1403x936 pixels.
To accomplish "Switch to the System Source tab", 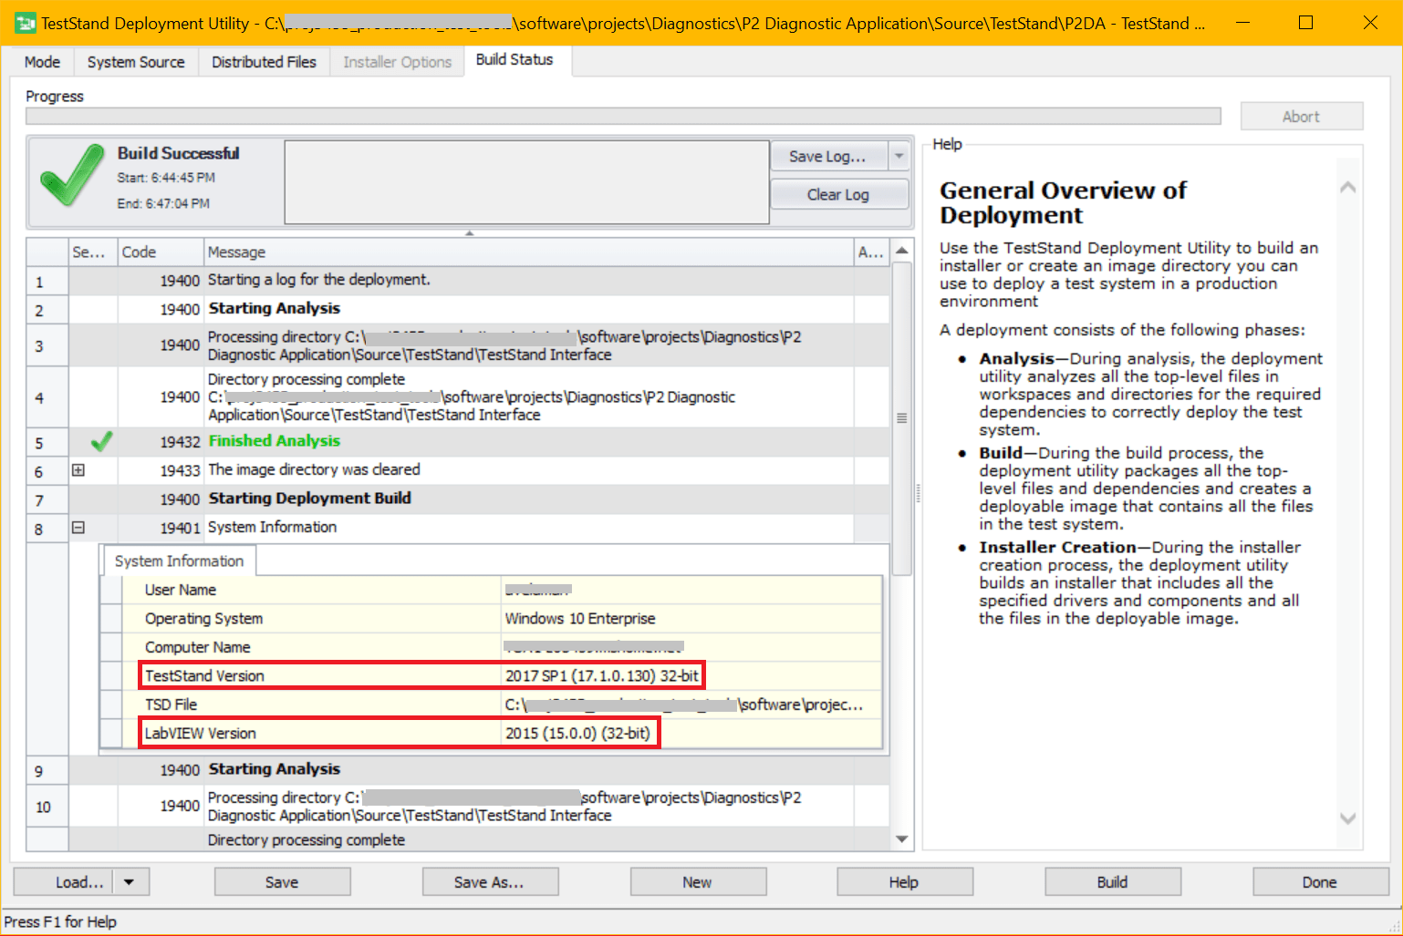I will (136, 62).
